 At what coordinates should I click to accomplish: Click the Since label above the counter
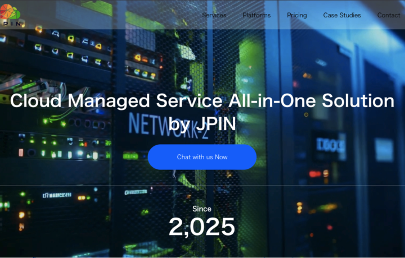coord(202,209)
